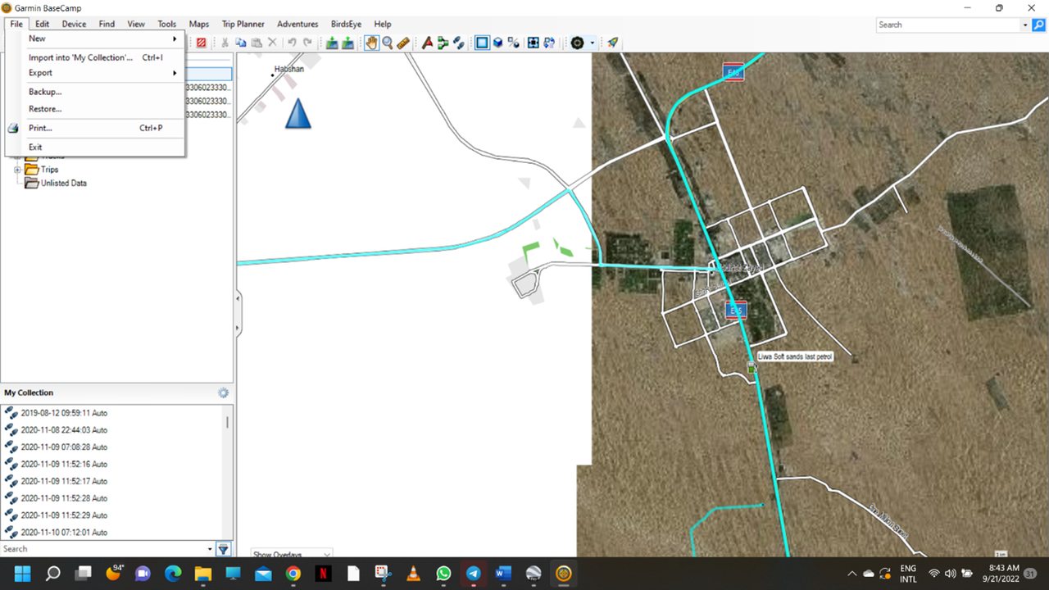Viewport: 1049px width, 590px height.
Task: Open the Edit menu
Action: (43, 24)
